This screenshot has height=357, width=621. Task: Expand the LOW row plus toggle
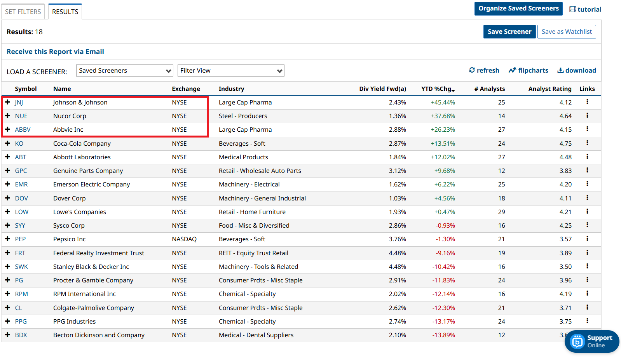coord(7,212)
